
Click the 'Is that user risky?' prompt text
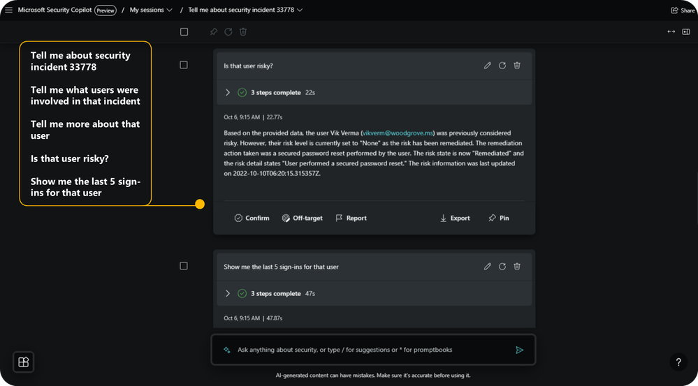[249, 66]
